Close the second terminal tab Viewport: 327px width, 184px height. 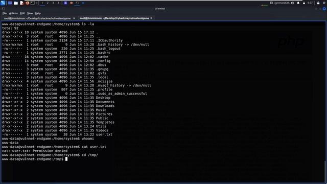click(x=151, y=18)
